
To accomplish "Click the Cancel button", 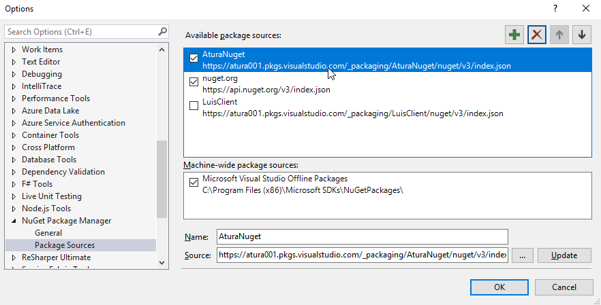I will tap(564, 287).
